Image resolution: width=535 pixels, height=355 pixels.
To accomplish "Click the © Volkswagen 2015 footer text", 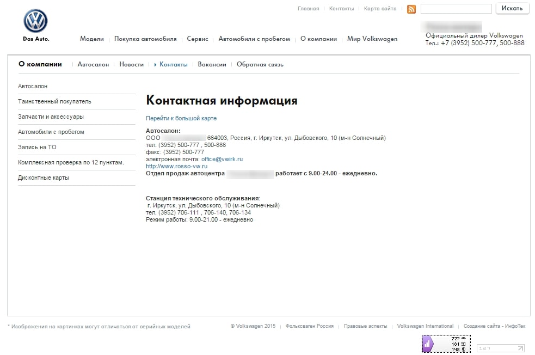I will (x=253, y=326).
